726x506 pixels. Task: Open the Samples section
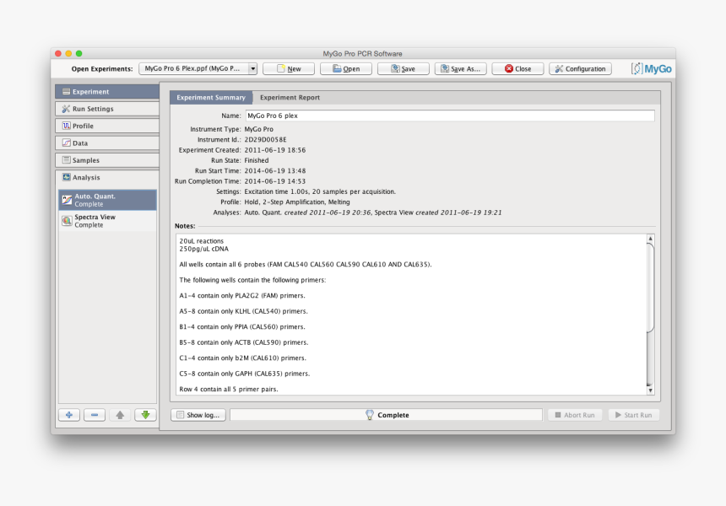pos(107,160)
